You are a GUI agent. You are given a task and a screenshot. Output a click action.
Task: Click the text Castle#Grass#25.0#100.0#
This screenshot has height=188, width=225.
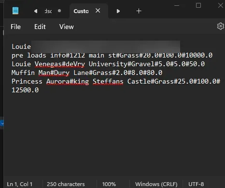click(174, 81)
